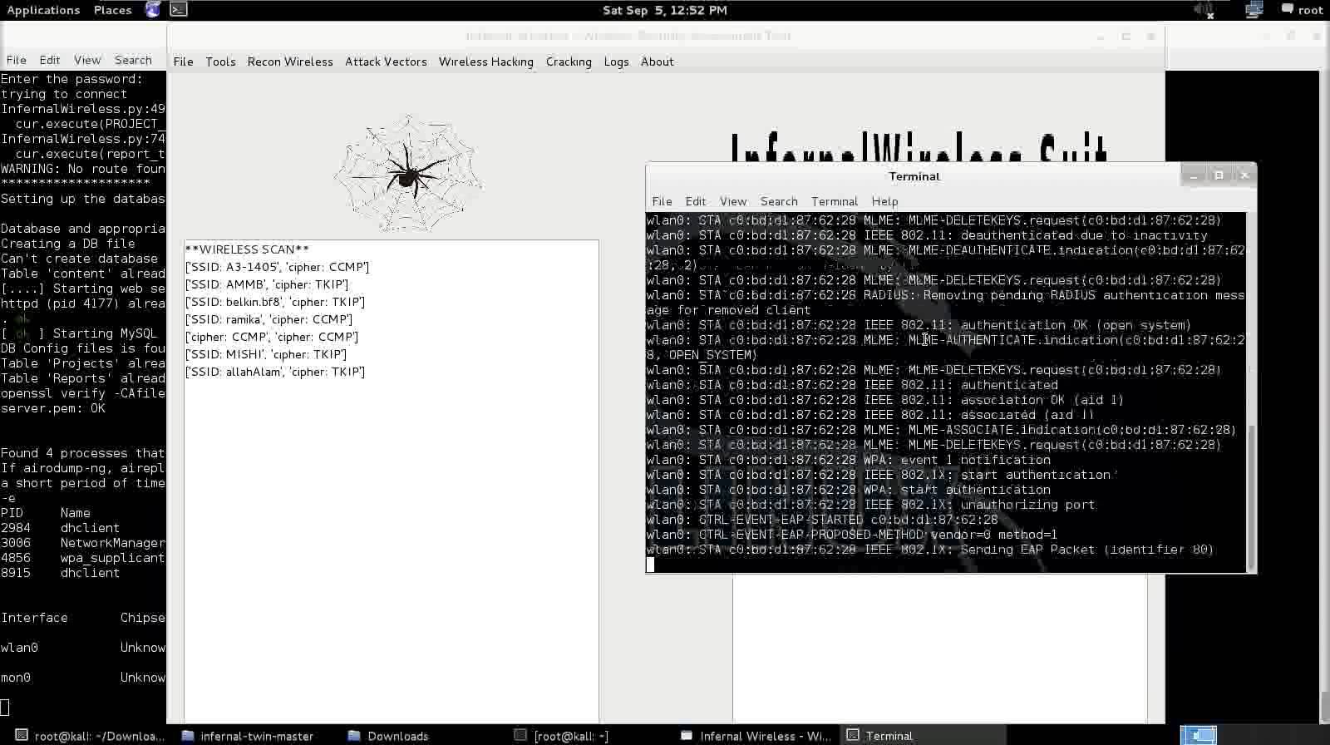
Task: Open Terminal menu in the front Terminal window
Action: 835,201
